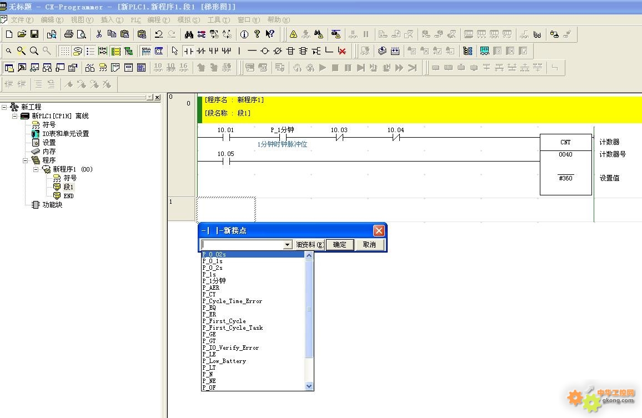Choose the new normally-closed contact tool
Image resolution: width=642 pixels, height=418 pixels.
pyautogui.click(x=201, y=51)
